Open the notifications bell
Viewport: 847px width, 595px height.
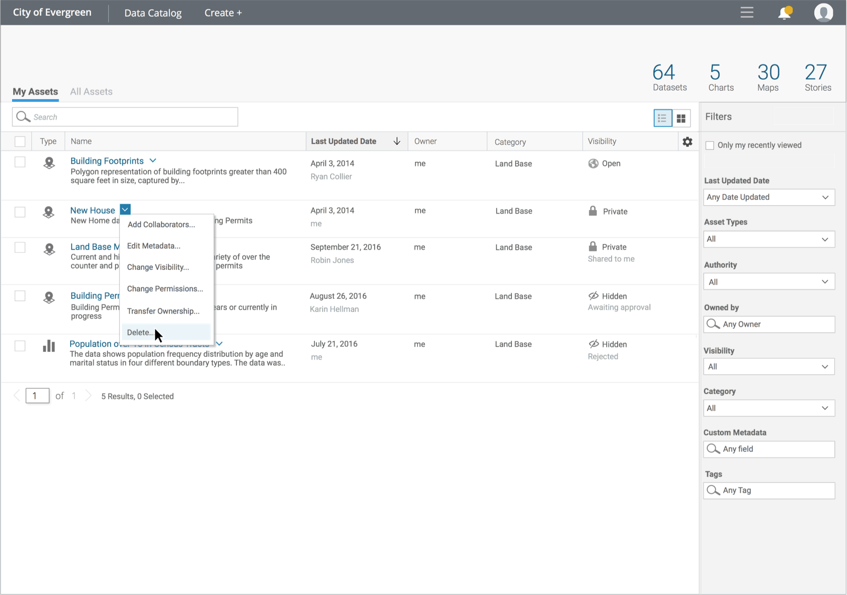pyautogui.click(x=785, y=13)
